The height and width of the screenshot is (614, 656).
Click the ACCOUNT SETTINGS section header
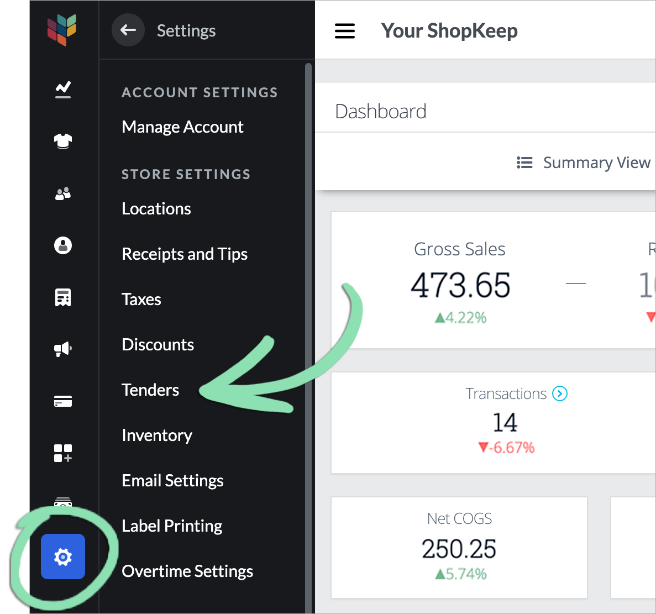click(x=200, y=92)
